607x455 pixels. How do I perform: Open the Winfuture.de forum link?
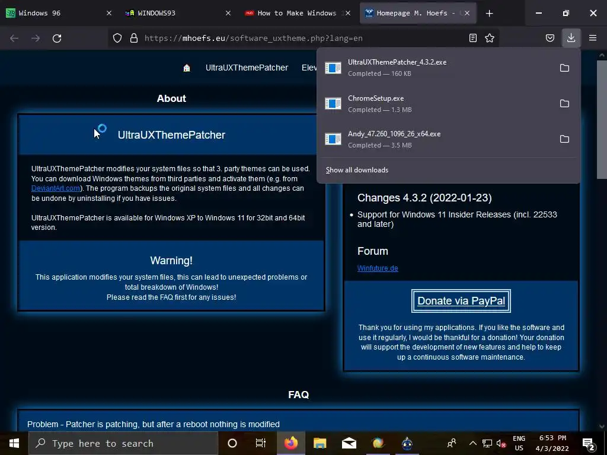click(378, 268)
